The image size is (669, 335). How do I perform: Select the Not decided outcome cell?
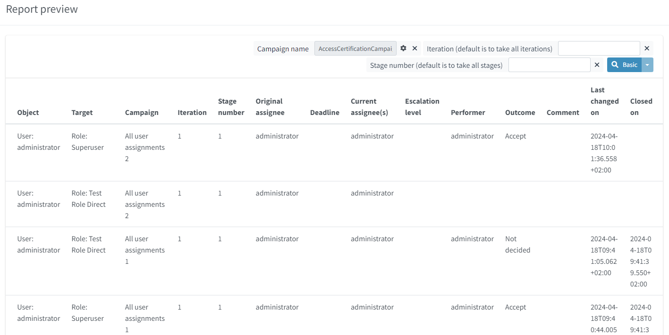point(517,245)
